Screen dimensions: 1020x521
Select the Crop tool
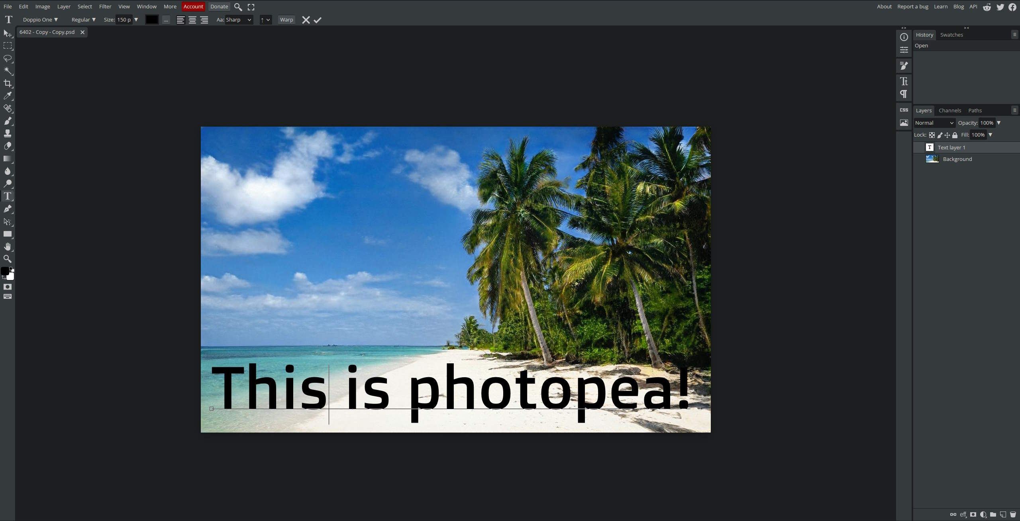(8, 83)
